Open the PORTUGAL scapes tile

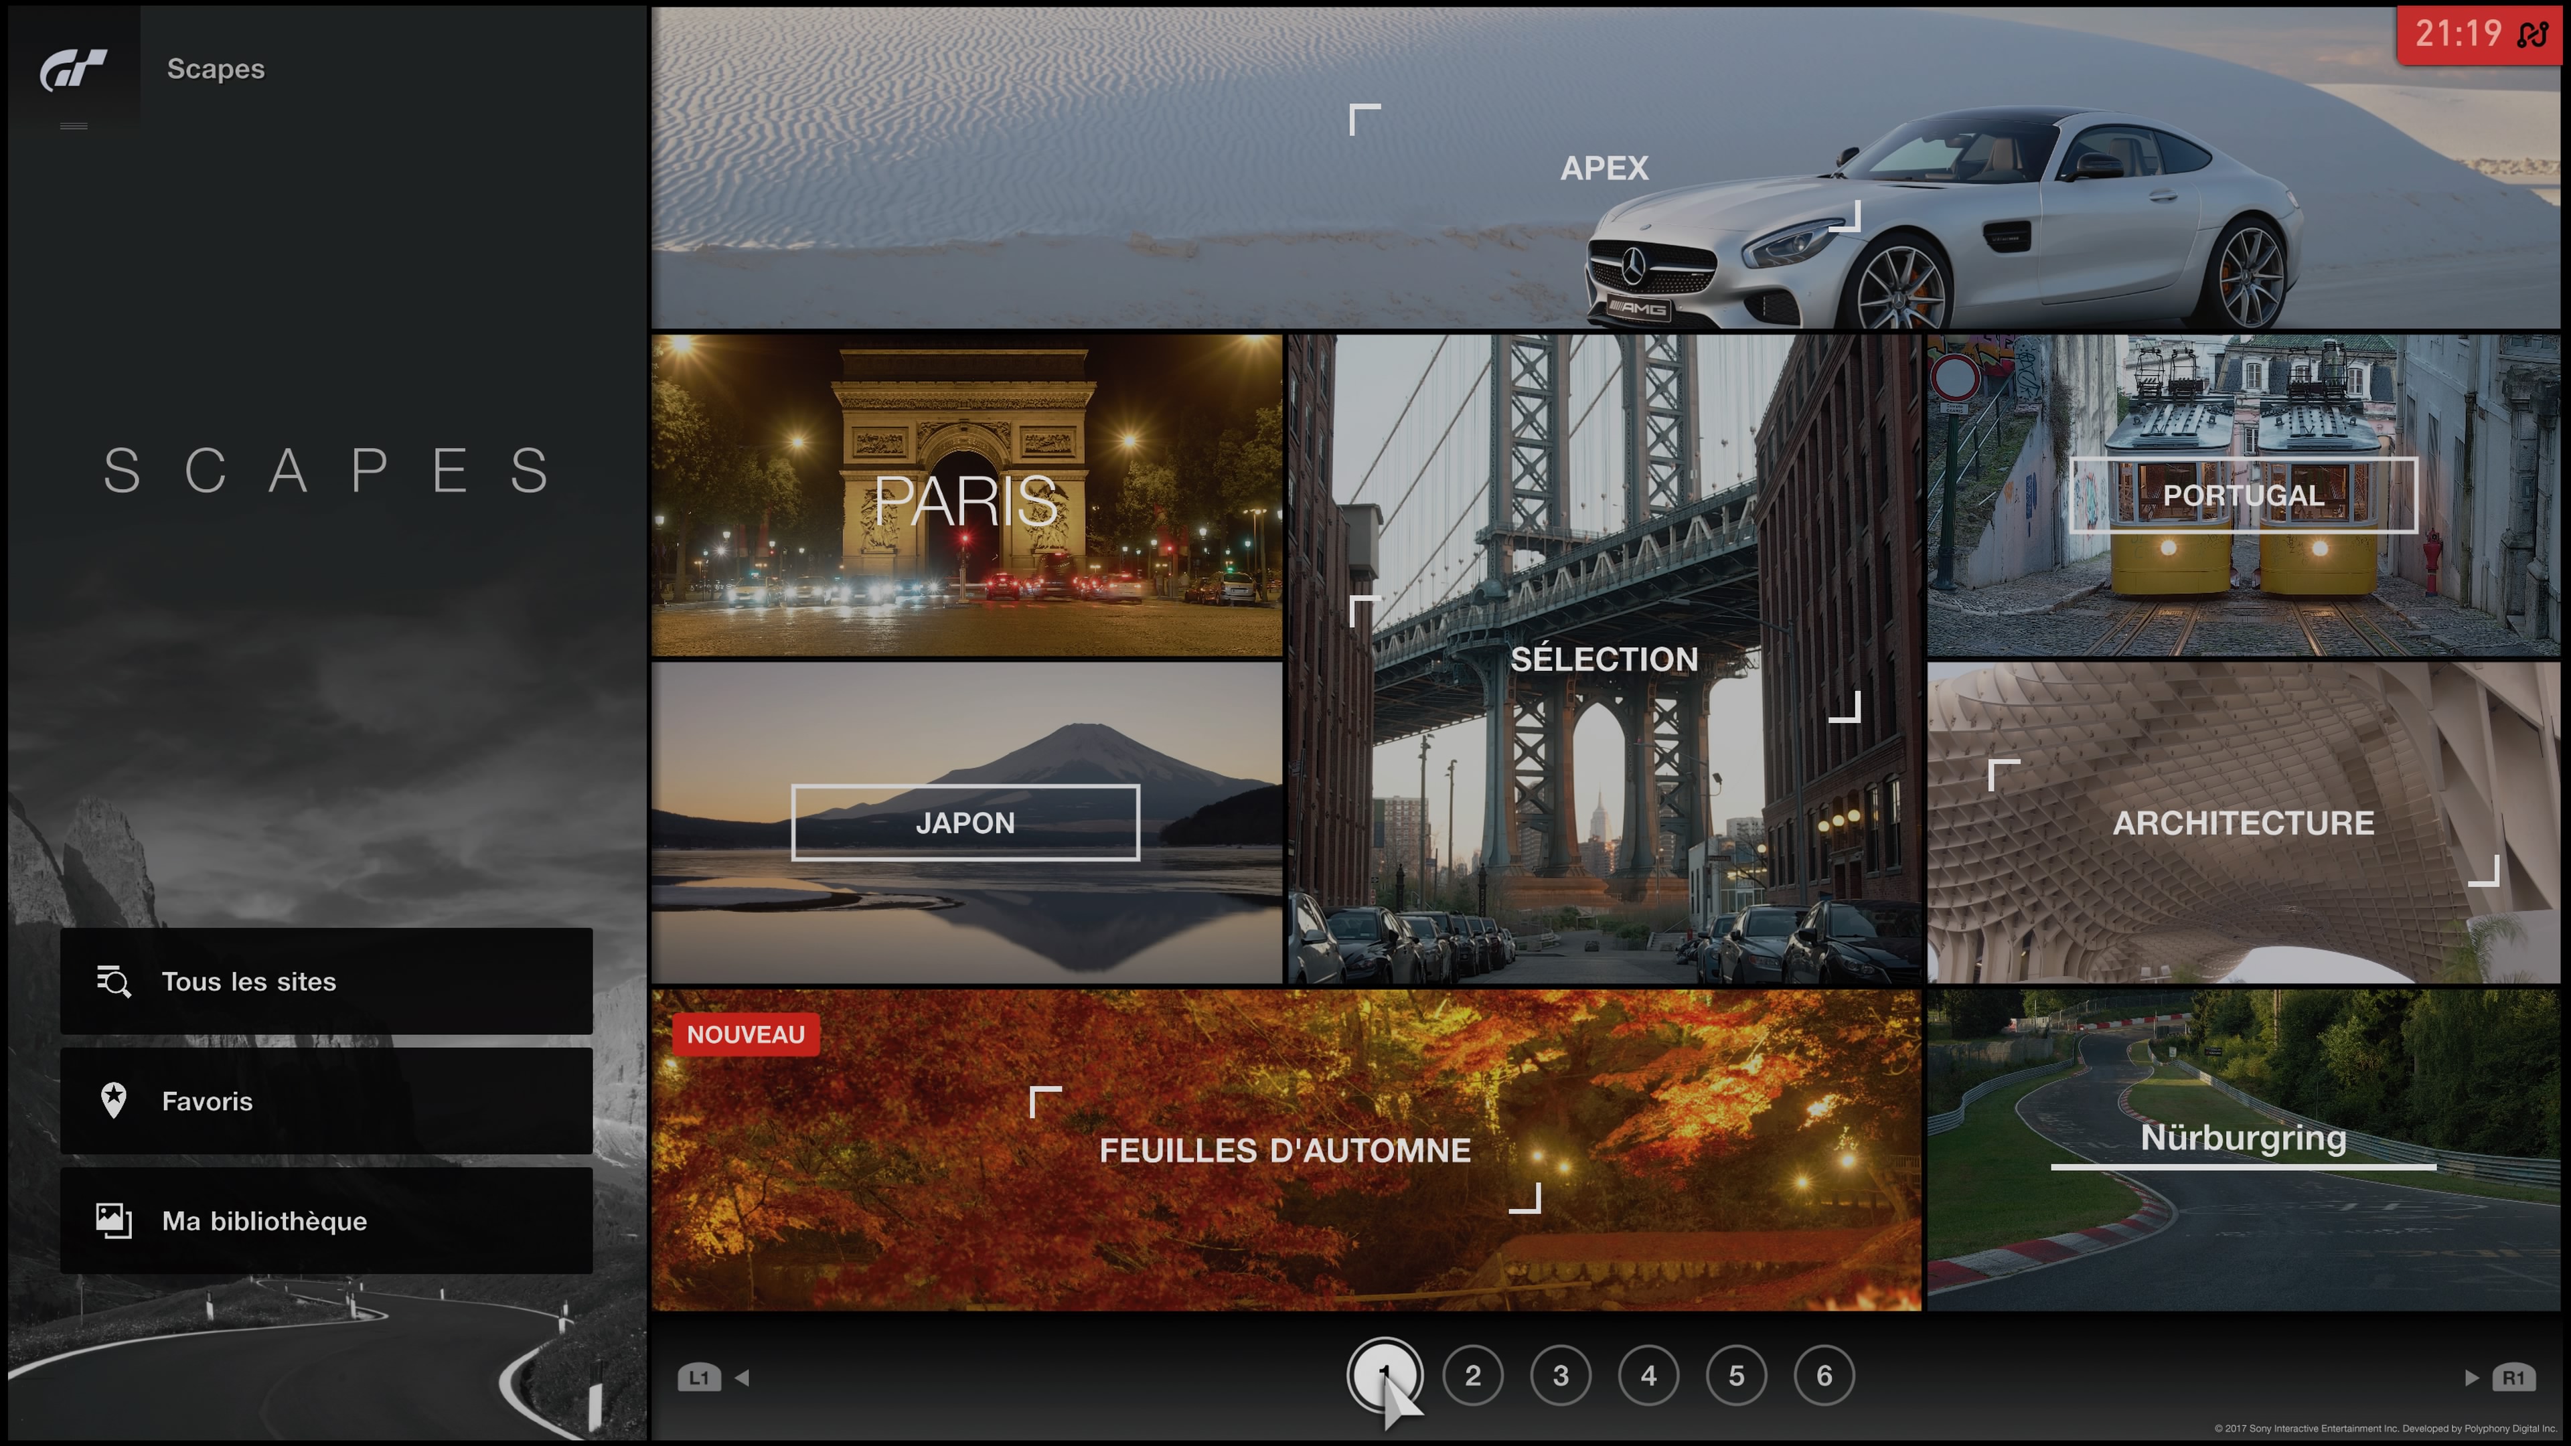click(2244, 495)
